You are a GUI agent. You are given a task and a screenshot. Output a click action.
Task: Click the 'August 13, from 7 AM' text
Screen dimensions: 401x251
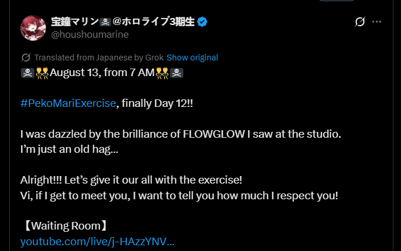pyautogui.click(x=102, y=73)
